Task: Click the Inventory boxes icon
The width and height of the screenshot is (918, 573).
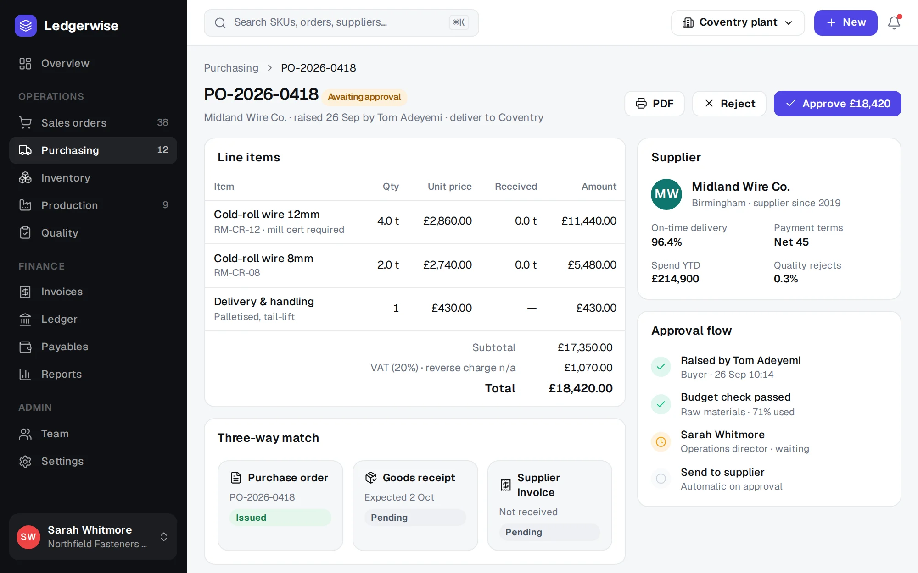Action: tap(25, 178)
